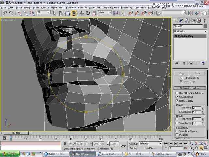Collapse the Subdivision Surface rollout
Screen dimensions: 209x157
click(190, 88)
